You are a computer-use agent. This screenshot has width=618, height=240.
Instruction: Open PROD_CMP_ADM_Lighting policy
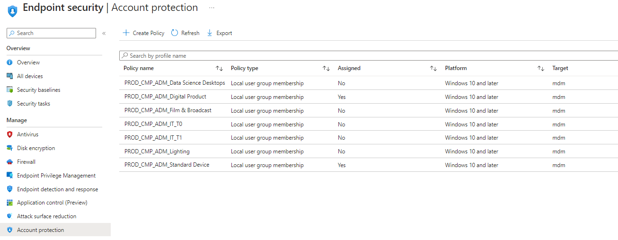pos(157,151)
